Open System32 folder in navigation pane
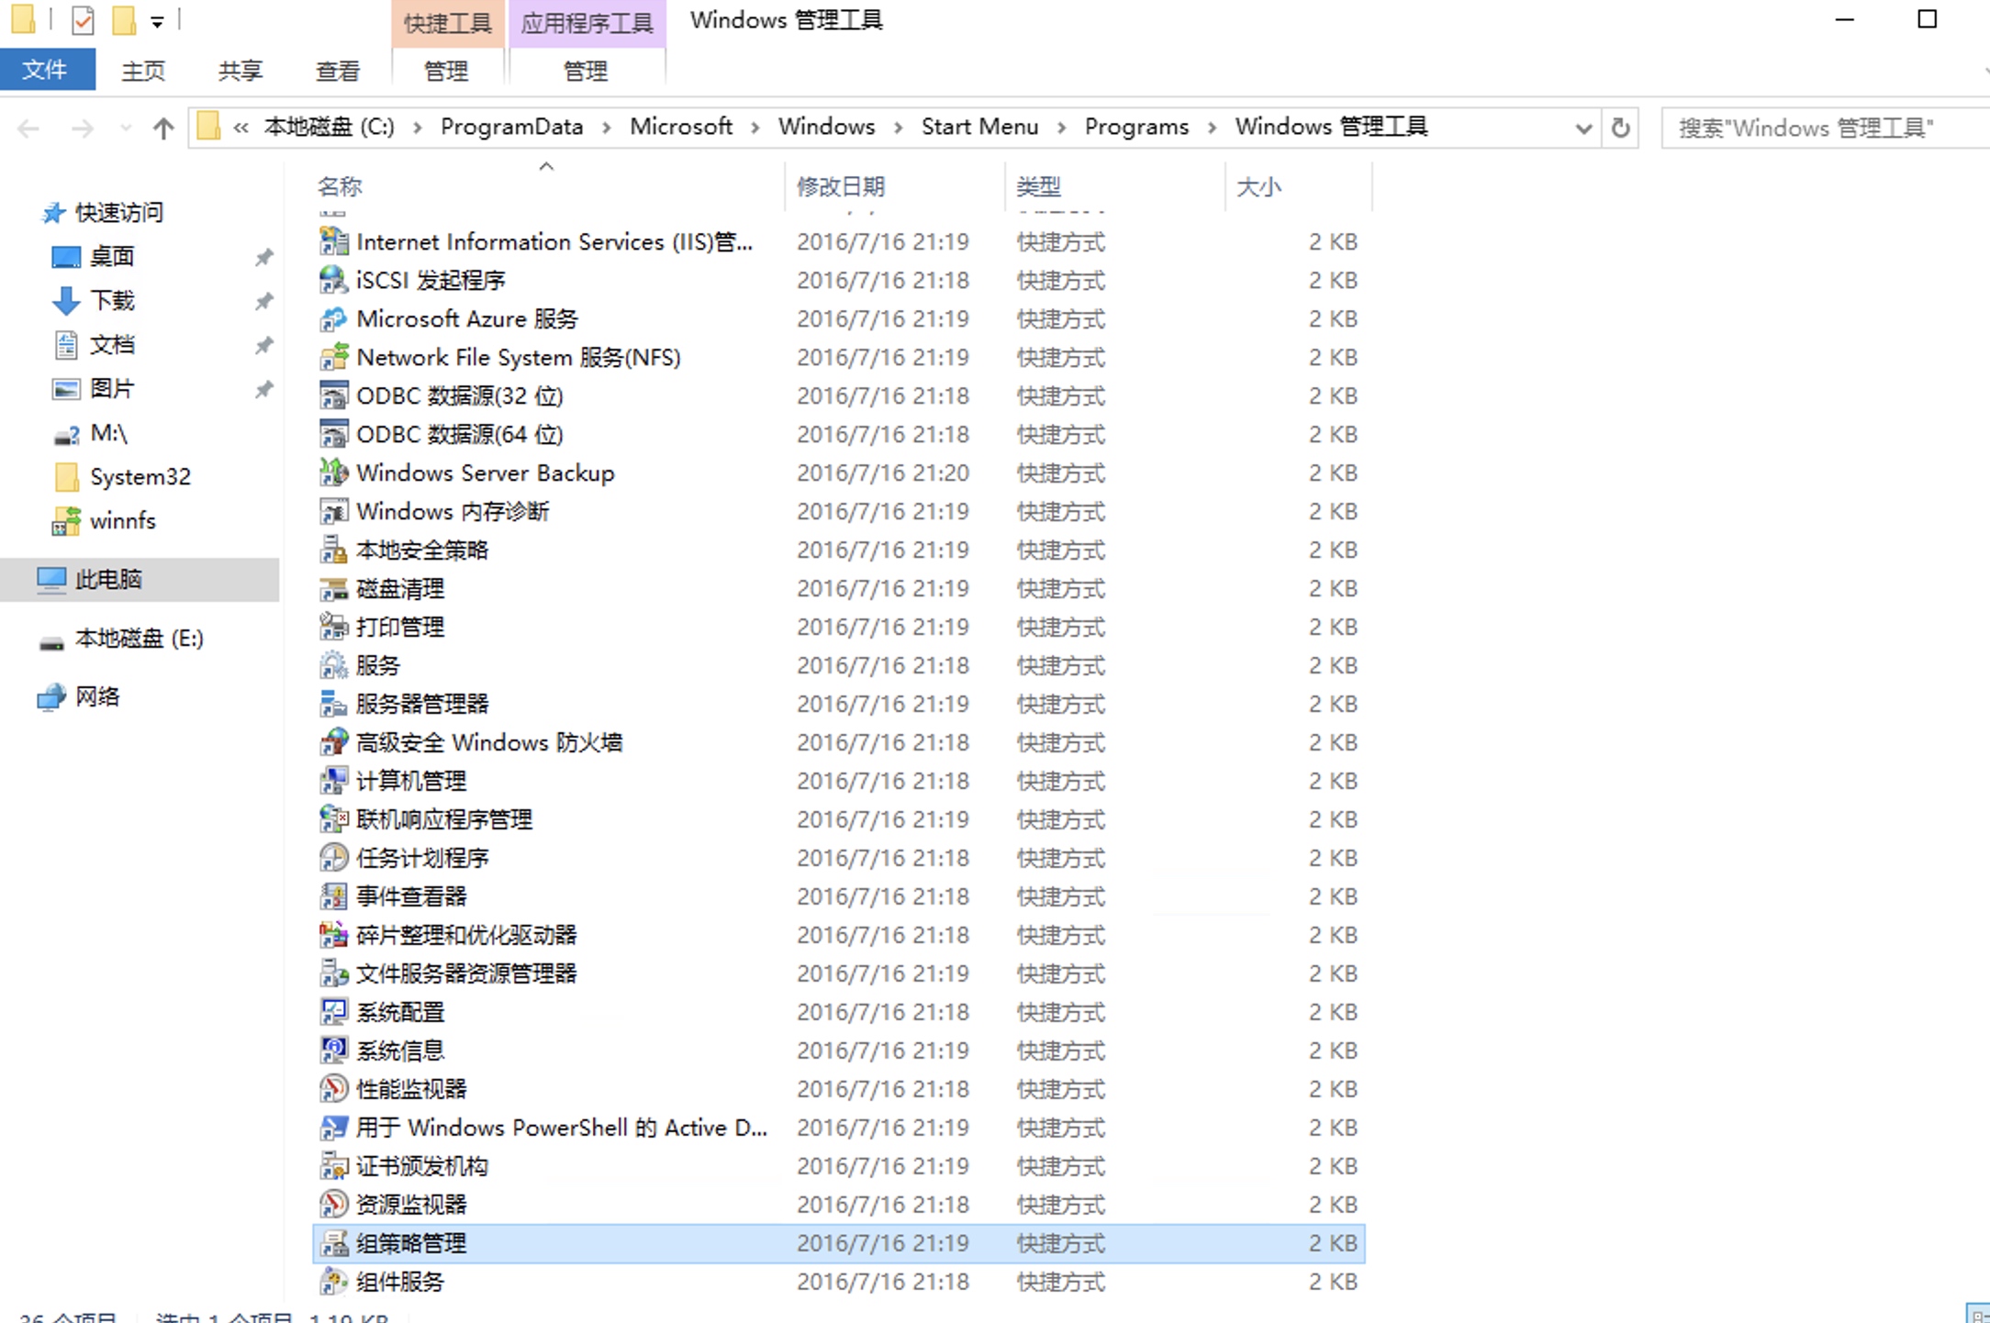Image resolution: width=1990 pixels, height=1323 pixels. click(x=140, y=476)
